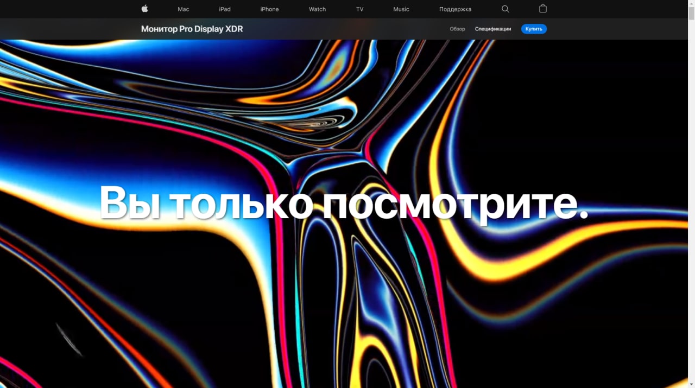Select iPhone in the navigation bar
This screenshot has width=695, height=388.
269,9
